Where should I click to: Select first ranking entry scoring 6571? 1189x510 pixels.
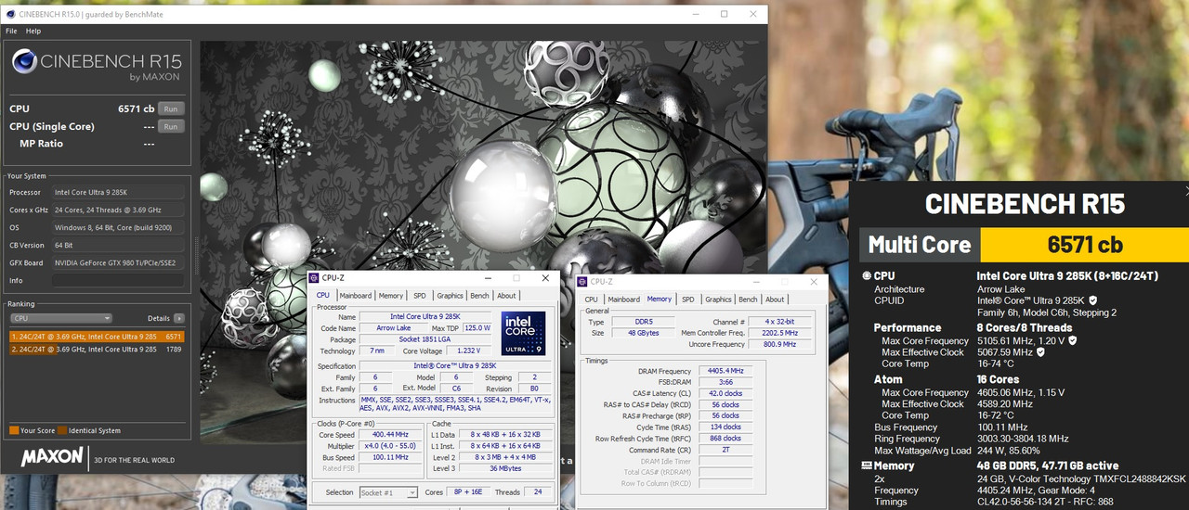(97, 337)
